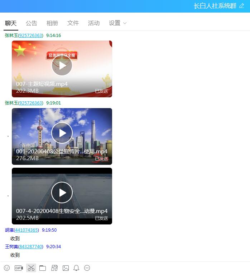Open the 相册 tab

(x=52, y=23)
